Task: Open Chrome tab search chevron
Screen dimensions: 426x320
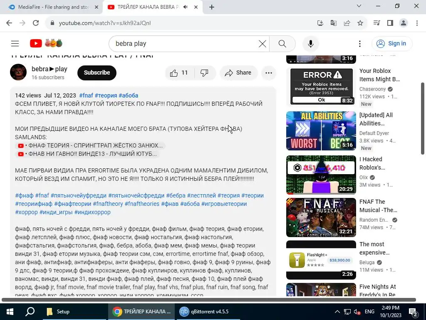Action: (359, 6)
